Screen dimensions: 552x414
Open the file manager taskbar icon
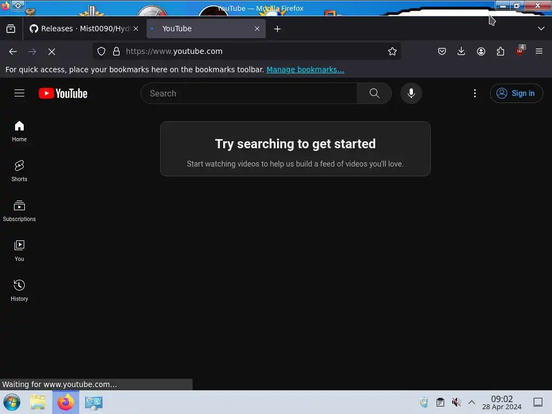click(x=38, y=402)
